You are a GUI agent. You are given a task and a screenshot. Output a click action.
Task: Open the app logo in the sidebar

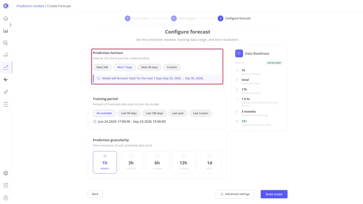(6, 6)
